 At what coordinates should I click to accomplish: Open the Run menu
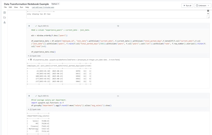(22, 7)
